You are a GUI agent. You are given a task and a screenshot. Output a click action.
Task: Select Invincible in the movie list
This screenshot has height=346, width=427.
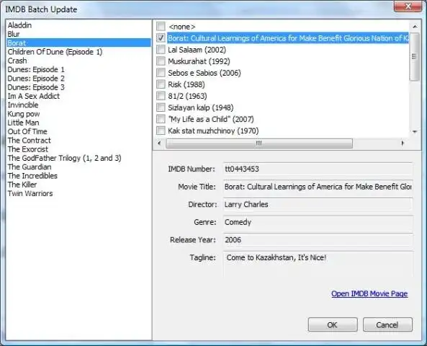tap(23, 105)
